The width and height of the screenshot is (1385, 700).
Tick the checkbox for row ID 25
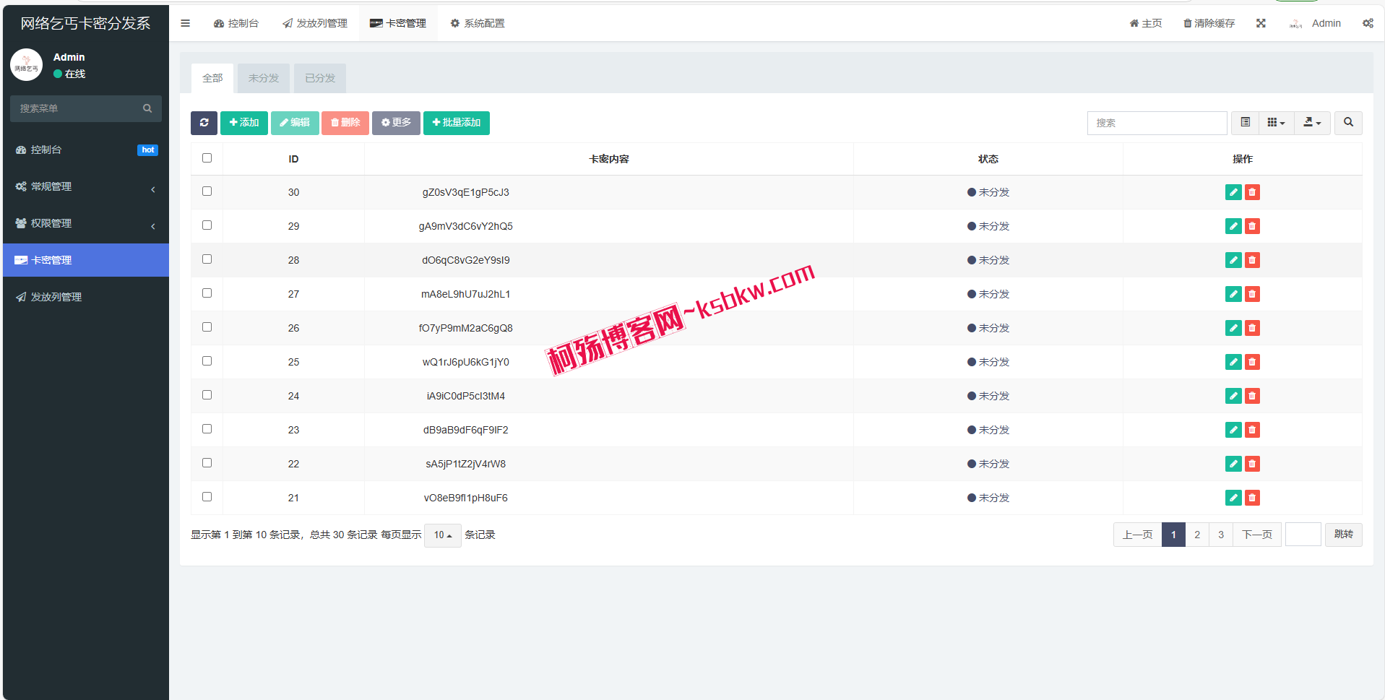pos(207,361)
